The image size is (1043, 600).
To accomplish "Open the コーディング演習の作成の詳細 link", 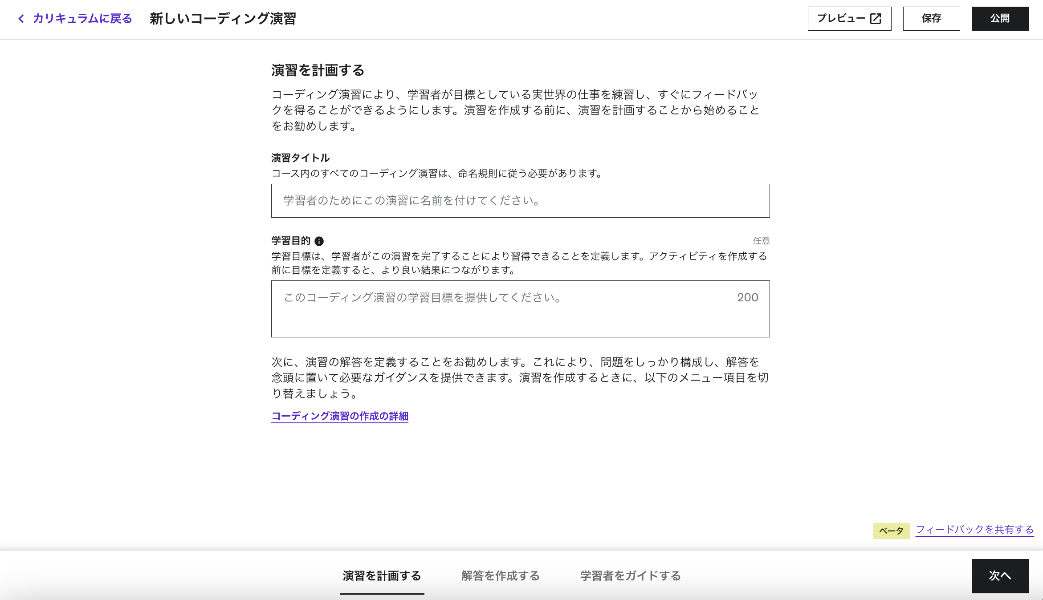I will (340, 416).
